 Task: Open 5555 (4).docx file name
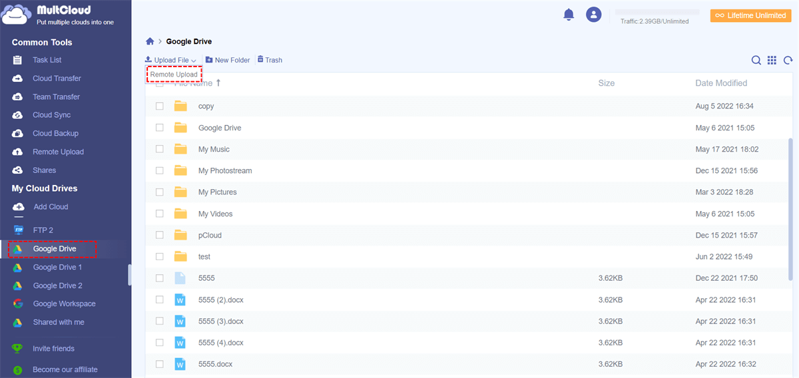pyautogui.click(x=221, y=343)
